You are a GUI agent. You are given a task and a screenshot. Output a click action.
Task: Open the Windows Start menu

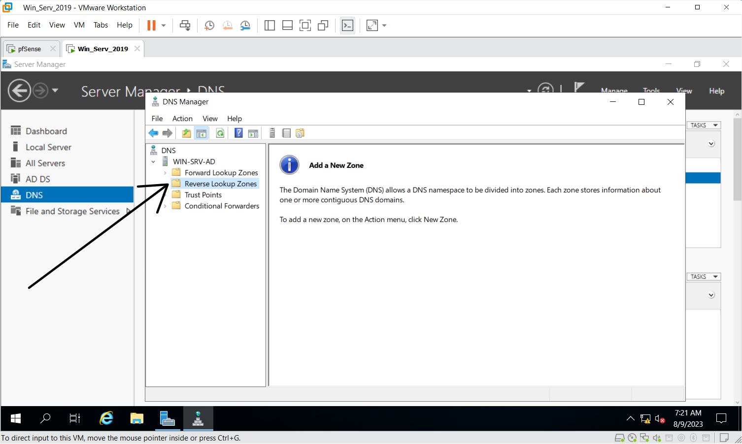pos(16,418)
